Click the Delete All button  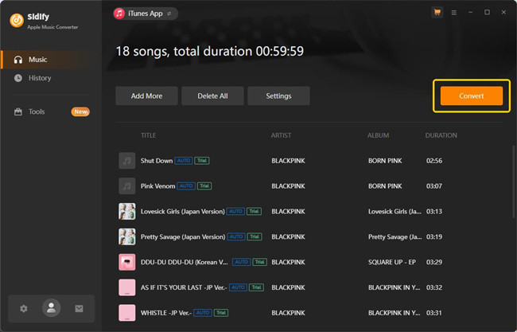212,96
